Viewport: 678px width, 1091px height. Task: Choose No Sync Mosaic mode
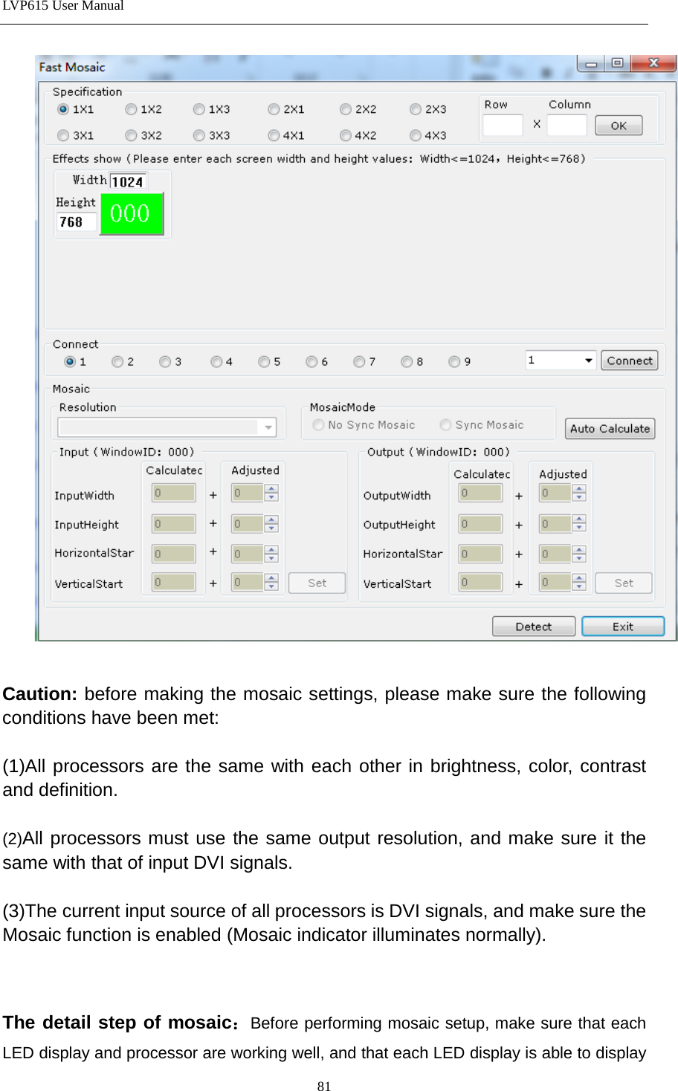[319, 425]
